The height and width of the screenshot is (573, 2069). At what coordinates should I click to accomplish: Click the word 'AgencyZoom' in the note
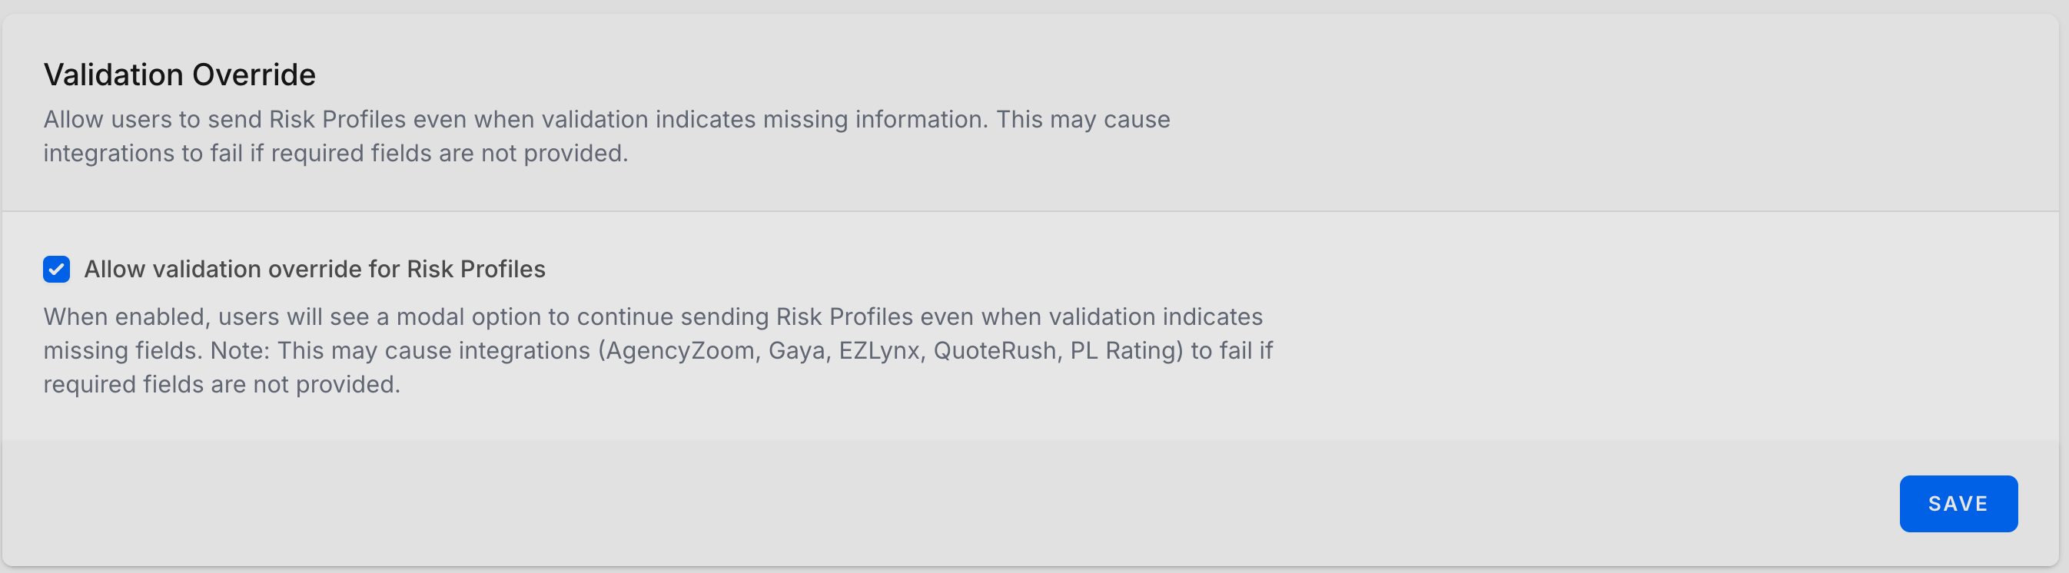(679, 351)
